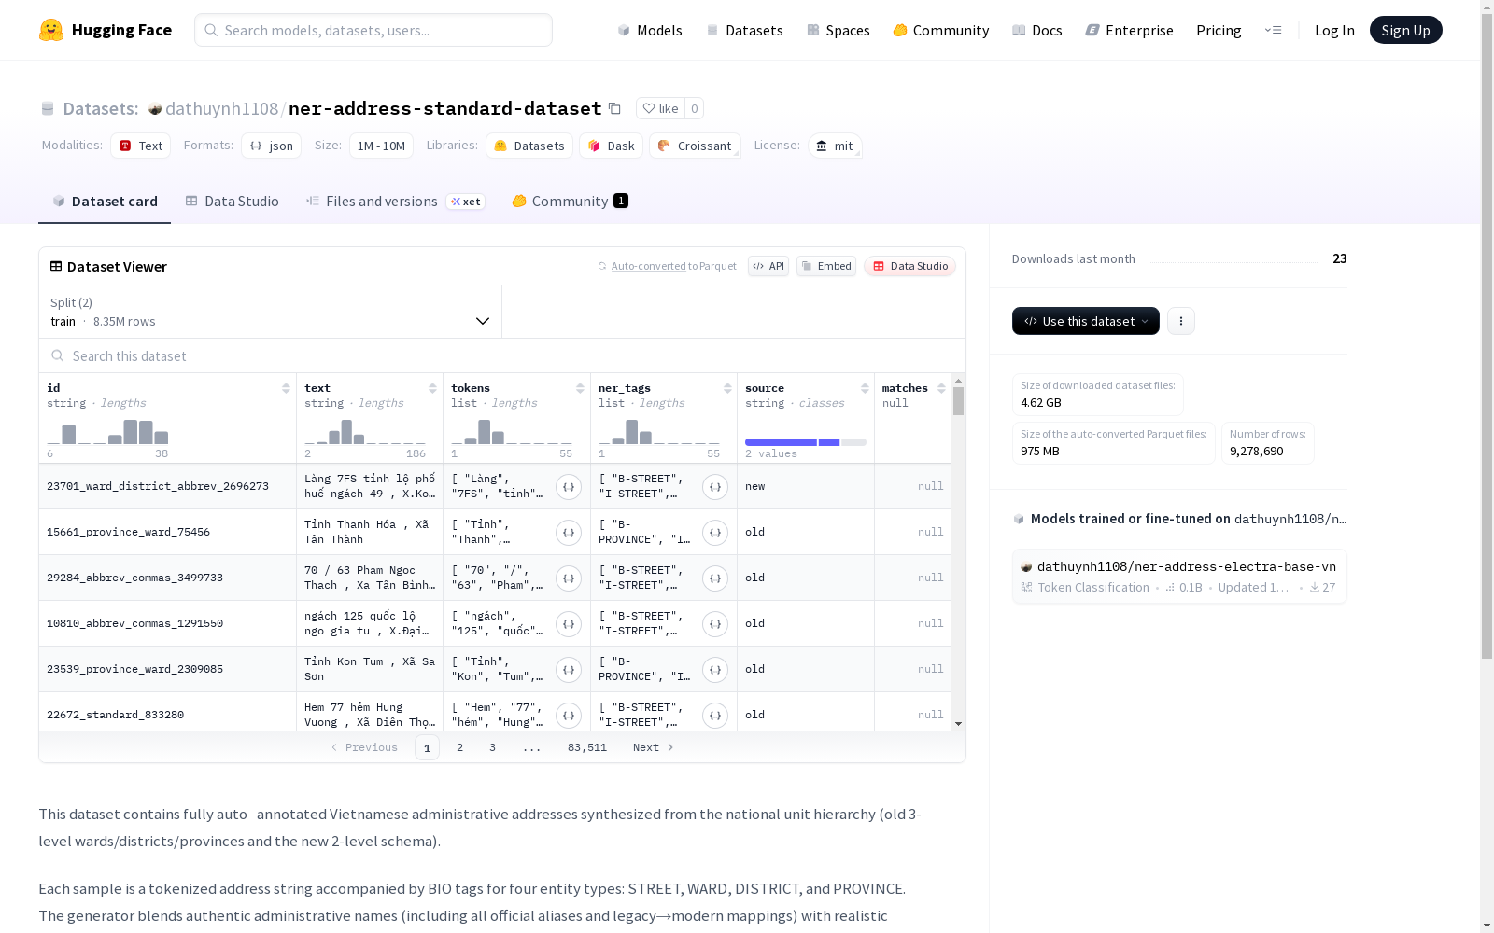Expand ner_tags cell in the 22672_standard row
Image resolution: width=1494 pixels, height=933 pixels.
tap(715, 716)
